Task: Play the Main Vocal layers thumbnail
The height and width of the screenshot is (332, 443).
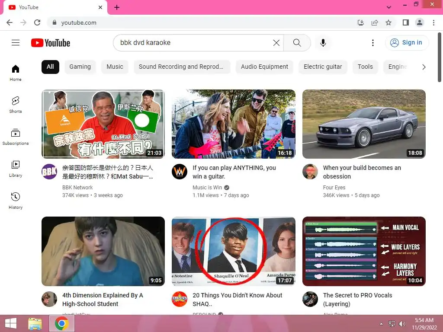Action: tap(364, 251)
